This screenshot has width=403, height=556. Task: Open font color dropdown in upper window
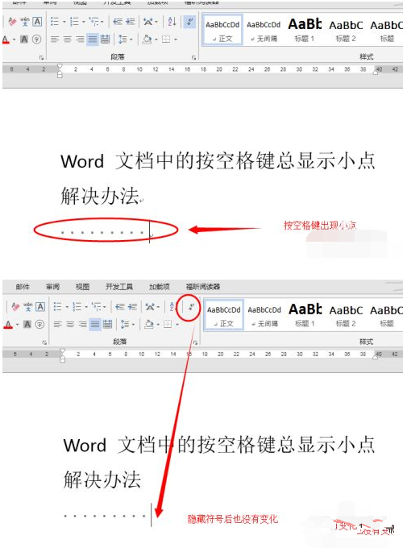pyautogui.click(x=14, y=39)
